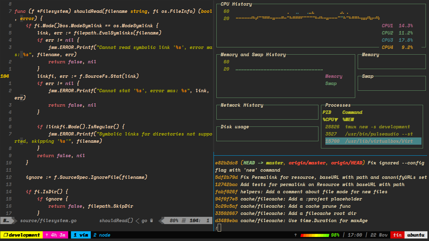Switch to tmux window 1 vim
The height and width of the screenshot is (241, 429).
[81, 235]
